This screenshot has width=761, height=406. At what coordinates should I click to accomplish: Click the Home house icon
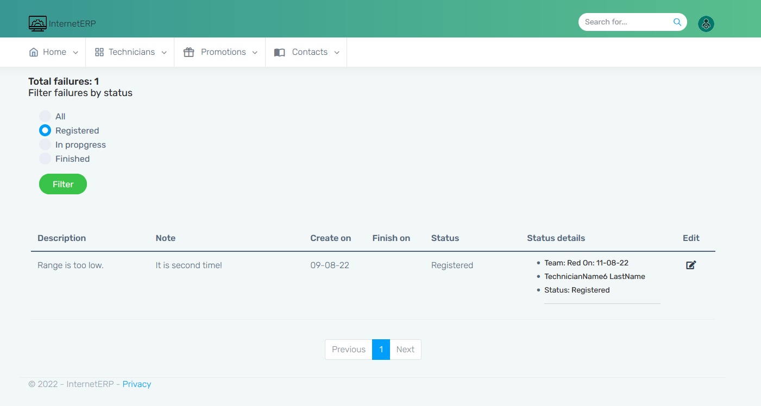(34, 52)
